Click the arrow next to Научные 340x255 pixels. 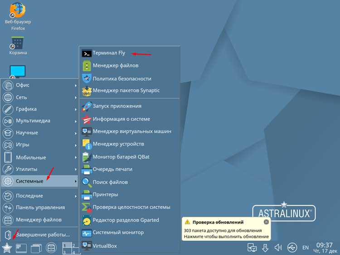click(x=75, y=133)
